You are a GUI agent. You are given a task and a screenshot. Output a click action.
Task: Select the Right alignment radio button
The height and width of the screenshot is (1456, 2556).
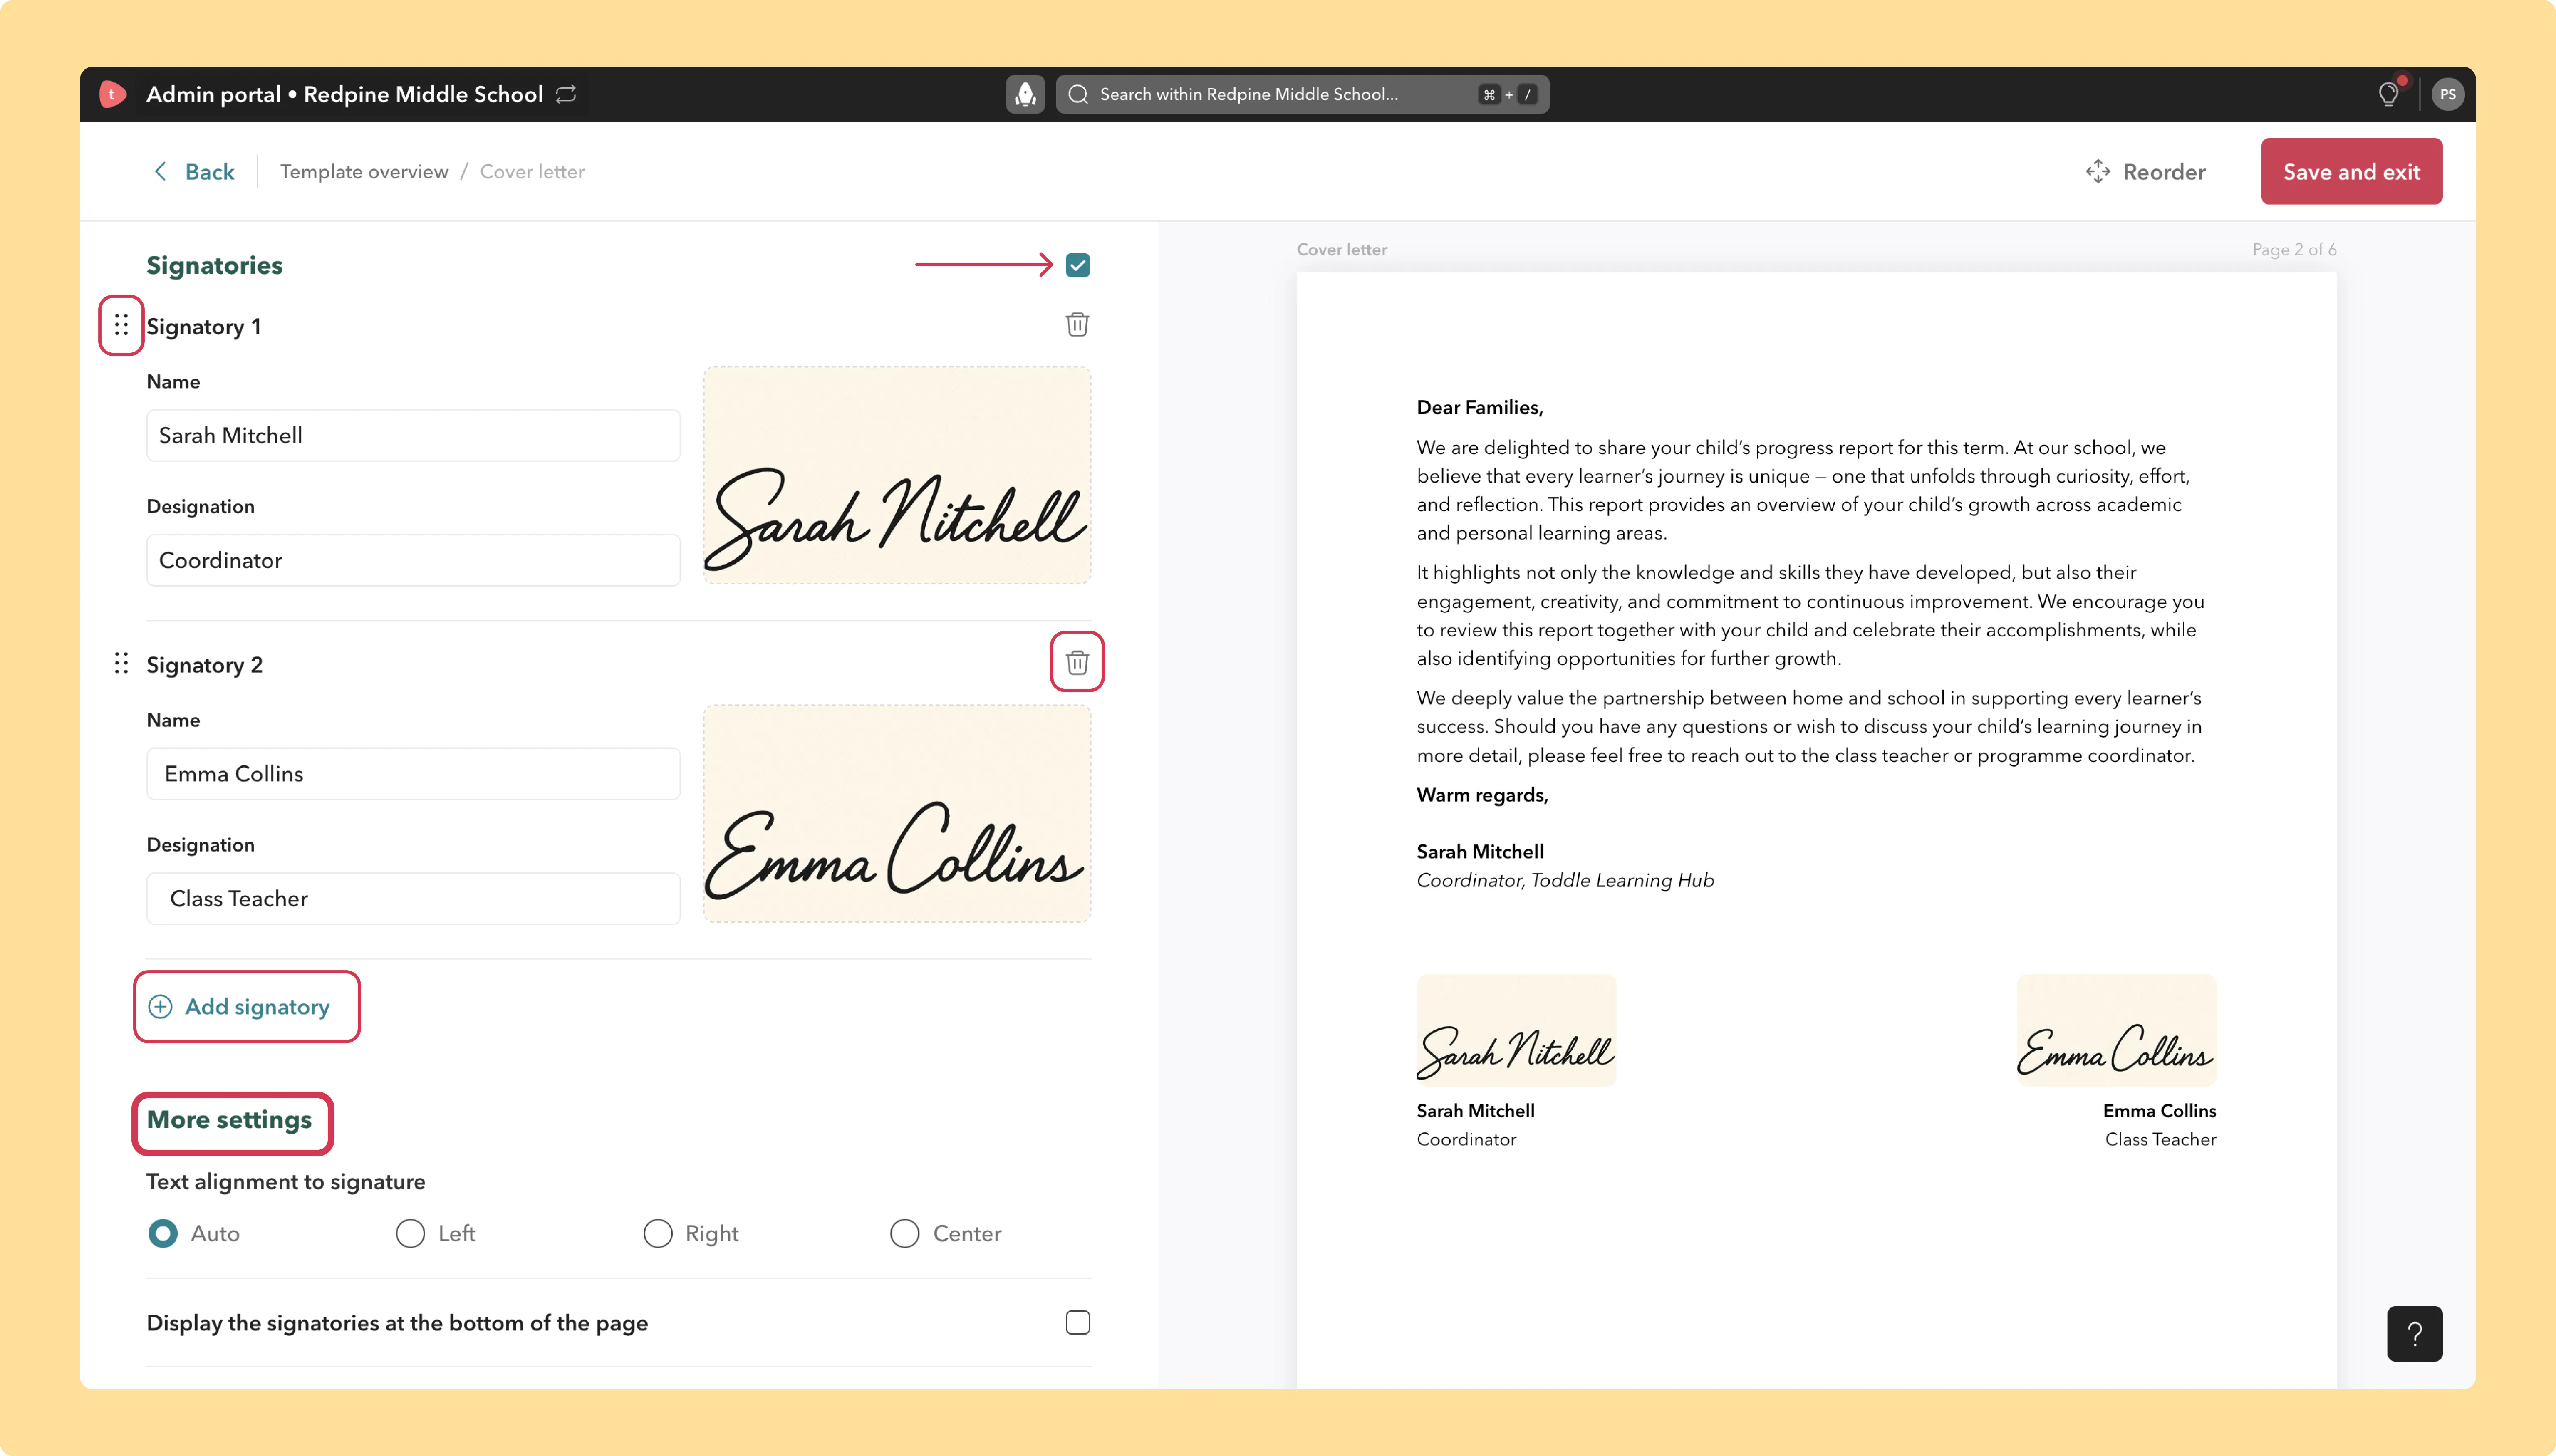(658, 1234)
